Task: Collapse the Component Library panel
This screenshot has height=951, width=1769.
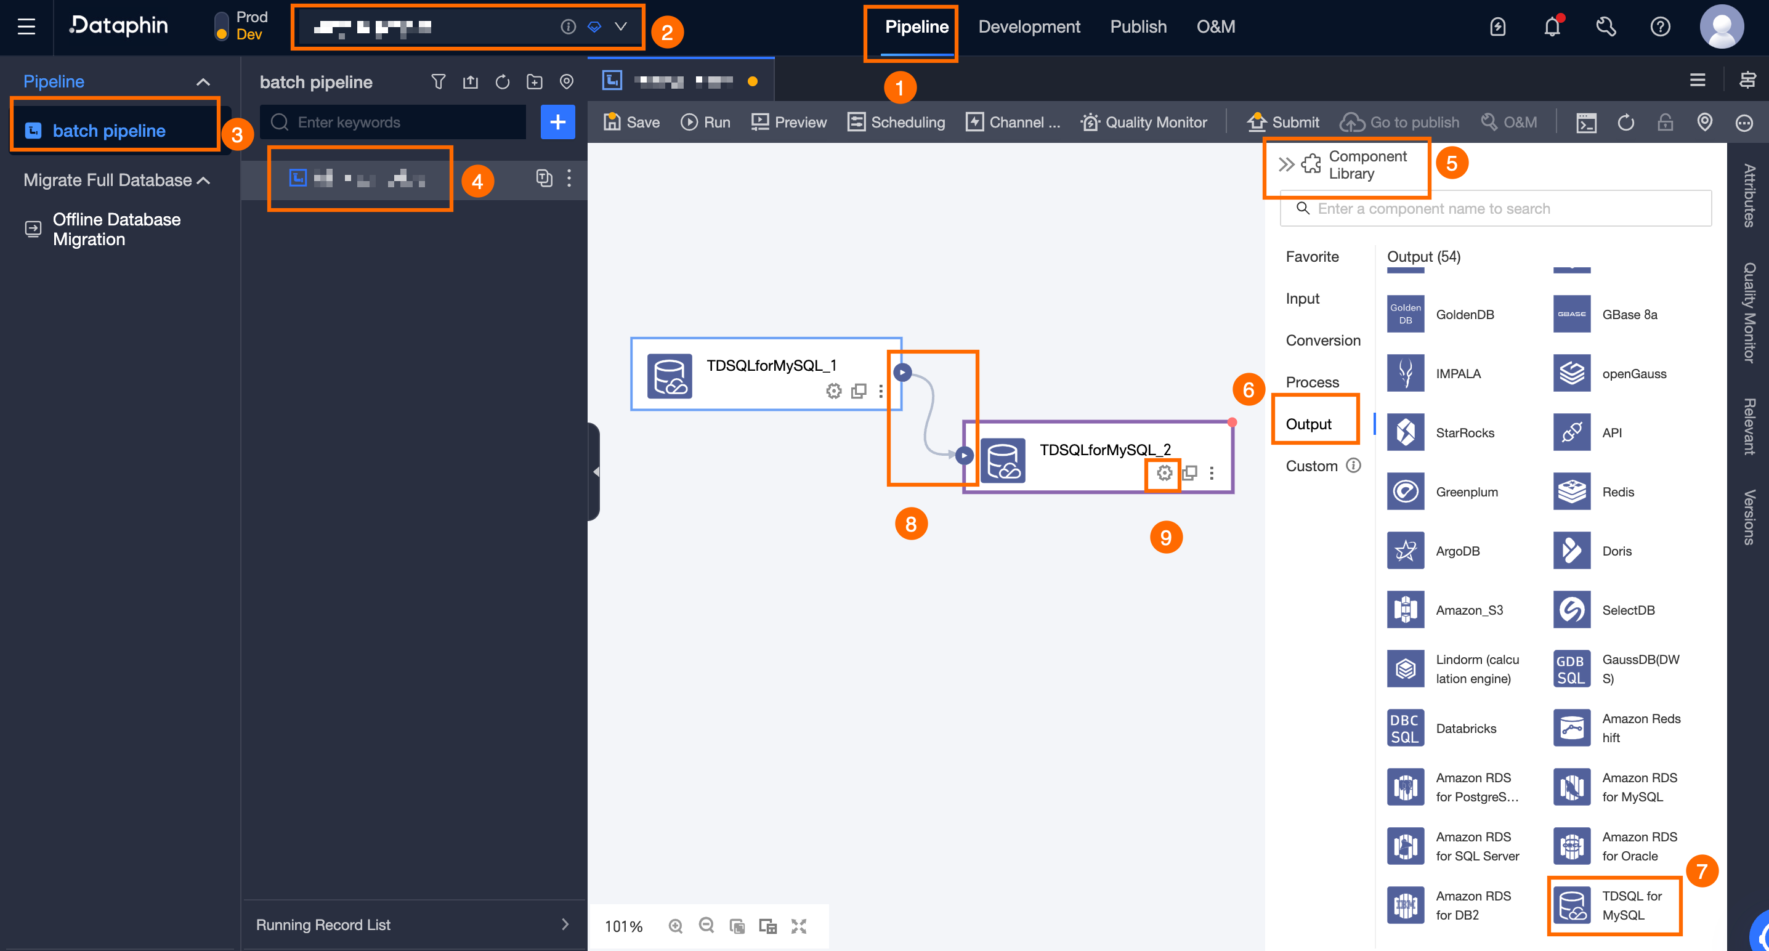Action: [x=1285, y=164]
